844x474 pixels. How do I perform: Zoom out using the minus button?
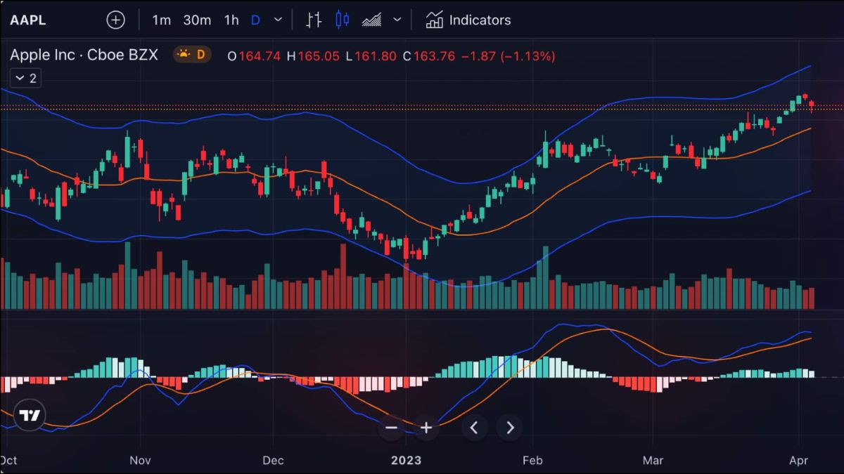click(391, 427)
